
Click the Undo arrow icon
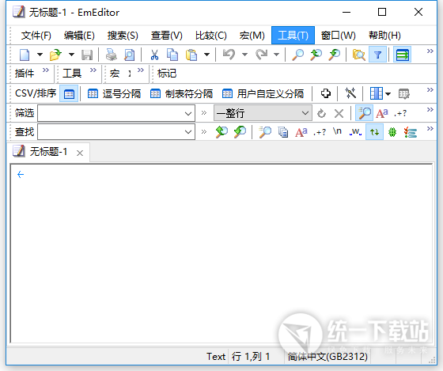229,55
